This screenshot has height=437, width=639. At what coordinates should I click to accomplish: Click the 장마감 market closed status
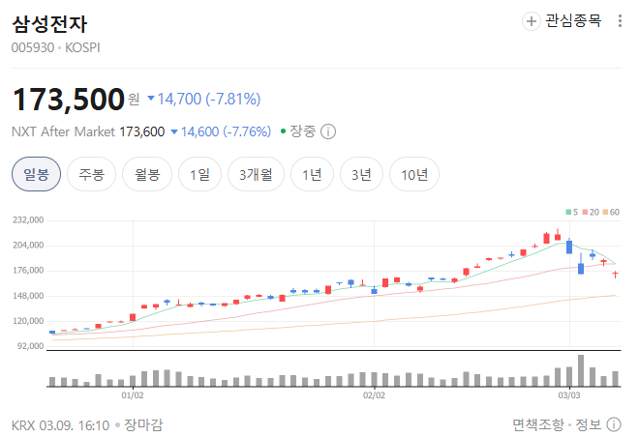[143, 424]
